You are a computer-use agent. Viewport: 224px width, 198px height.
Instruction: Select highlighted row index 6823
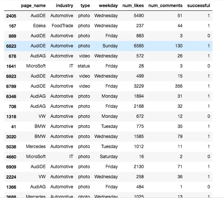point(11,46)
